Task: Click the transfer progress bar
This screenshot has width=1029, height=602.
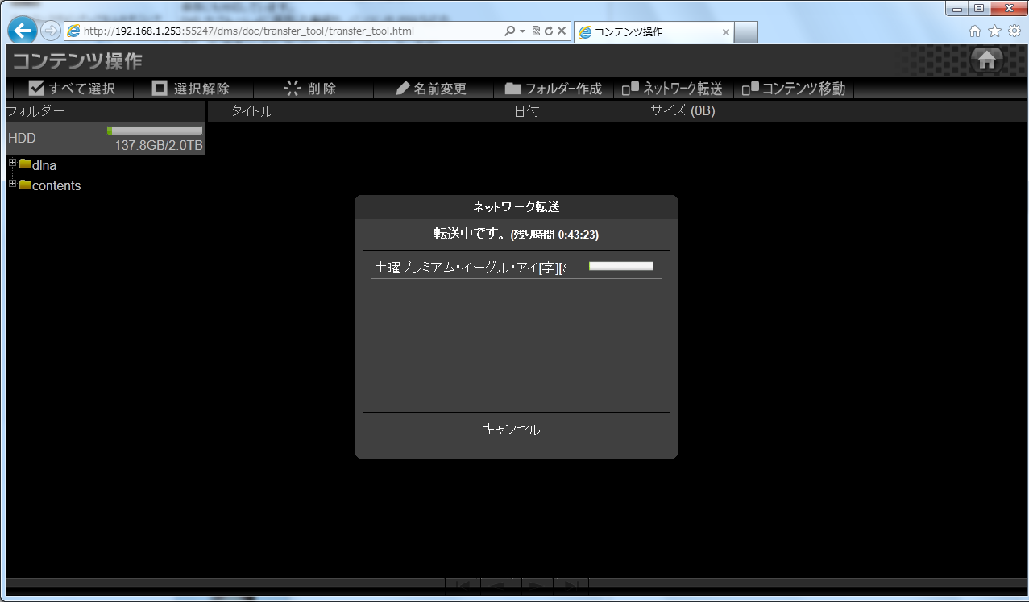Action: point(621,266)
